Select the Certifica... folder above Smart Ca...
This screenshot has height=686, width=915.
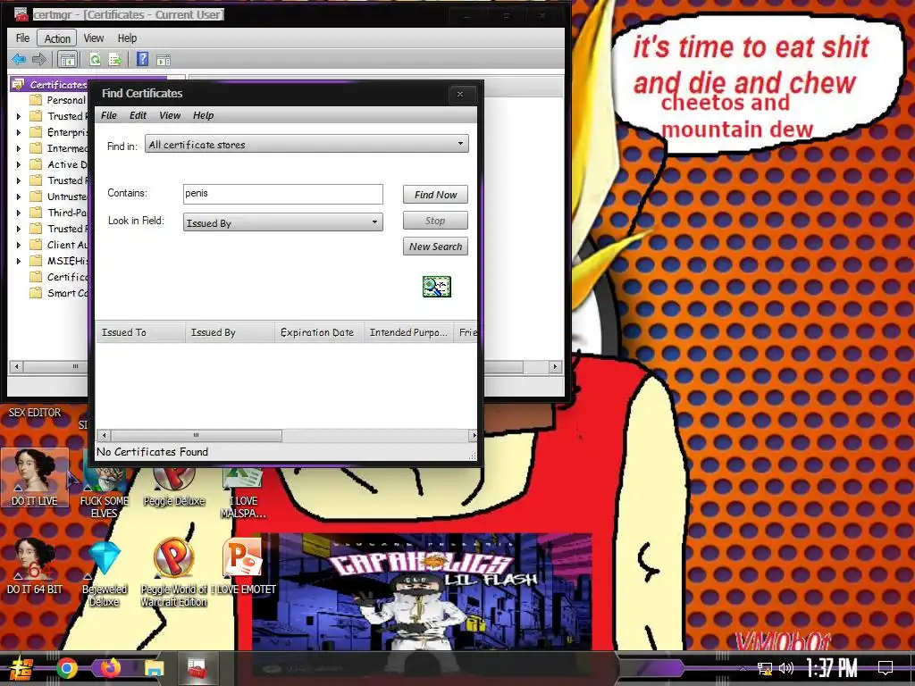[59, 277]
